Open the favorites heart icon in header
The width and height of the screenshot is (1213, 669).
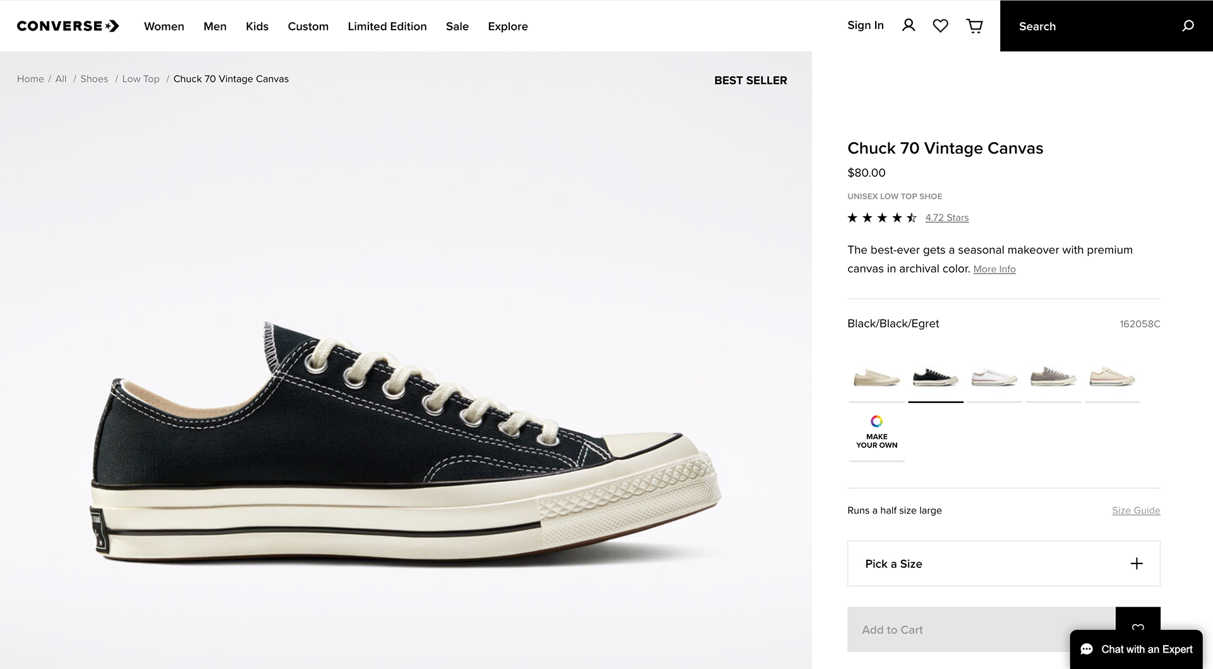tap(940, 26)
